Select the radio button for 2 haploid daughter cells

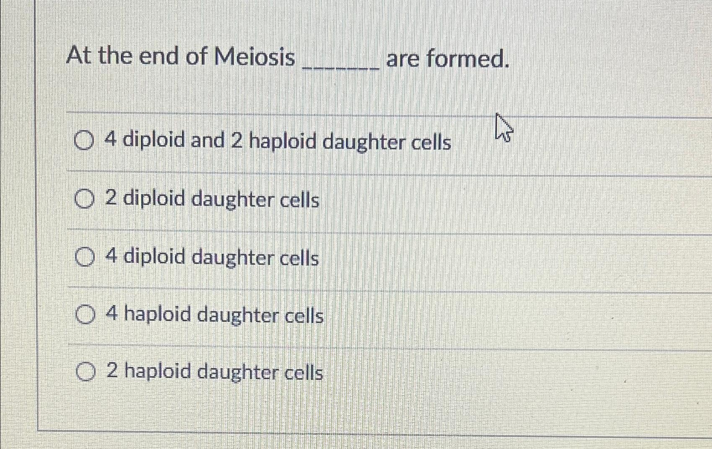click(x=85, y=372)
